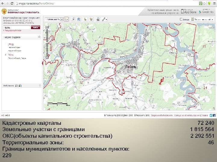Click cadastral district number 18 on map
The height and width of the screenshot is (162, 217).
(x=166, y=28)
